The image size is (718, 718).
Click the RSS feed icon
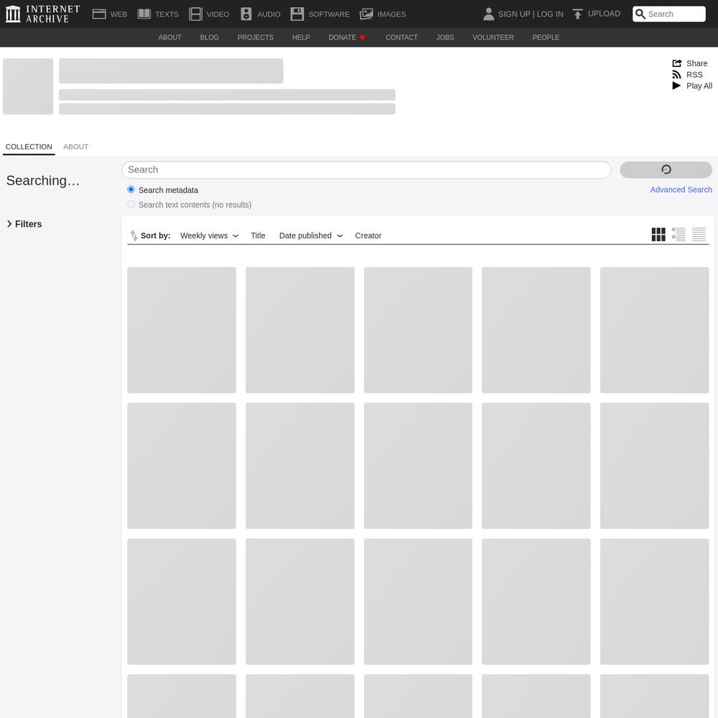point(676,75)
